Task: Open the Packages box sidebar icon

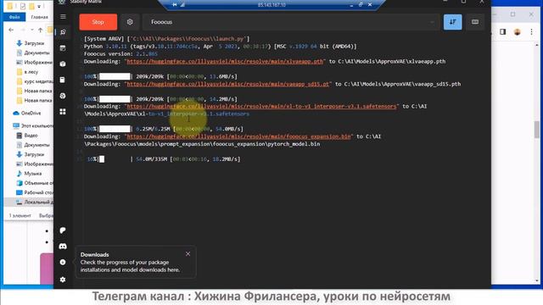Action: click(63, 64)
